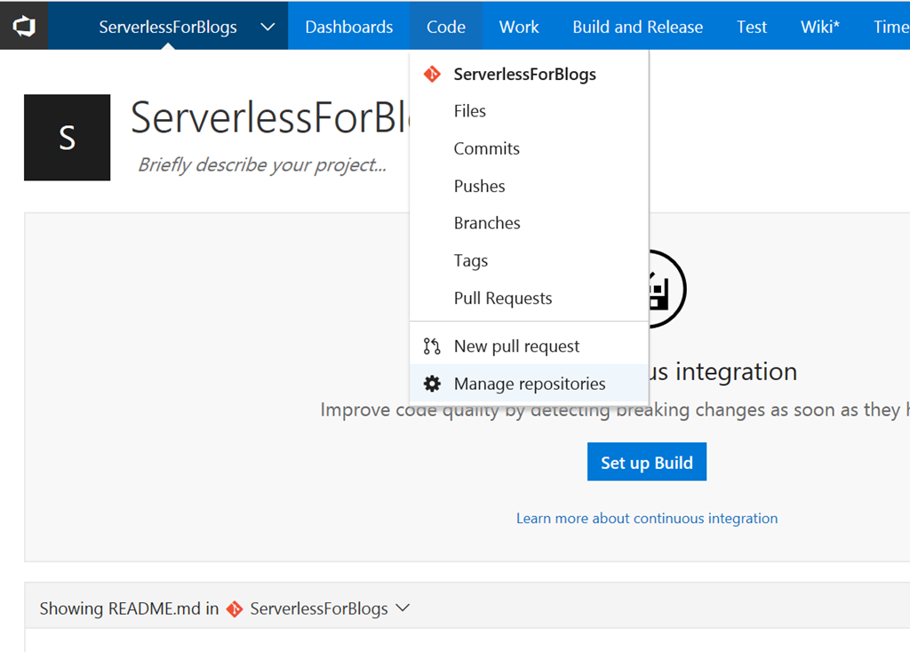This screenshot has height=652, width=910.
Task: Open Pull Requests from the Code menu
Action: 502,298
